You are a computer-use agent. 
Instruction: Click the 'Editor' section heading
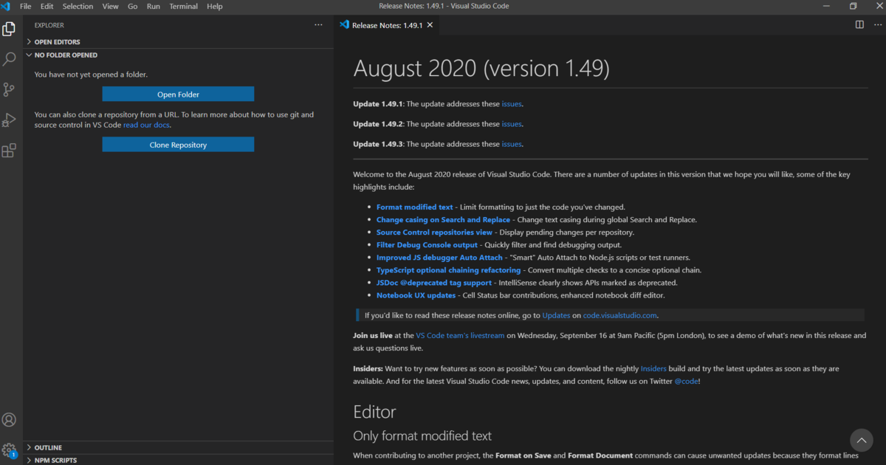[374, 412]
